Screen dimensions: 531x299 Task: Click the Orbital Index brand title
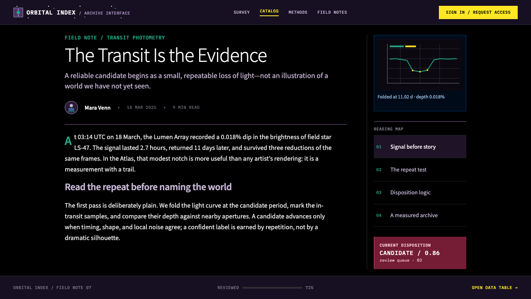coord(51,12)
